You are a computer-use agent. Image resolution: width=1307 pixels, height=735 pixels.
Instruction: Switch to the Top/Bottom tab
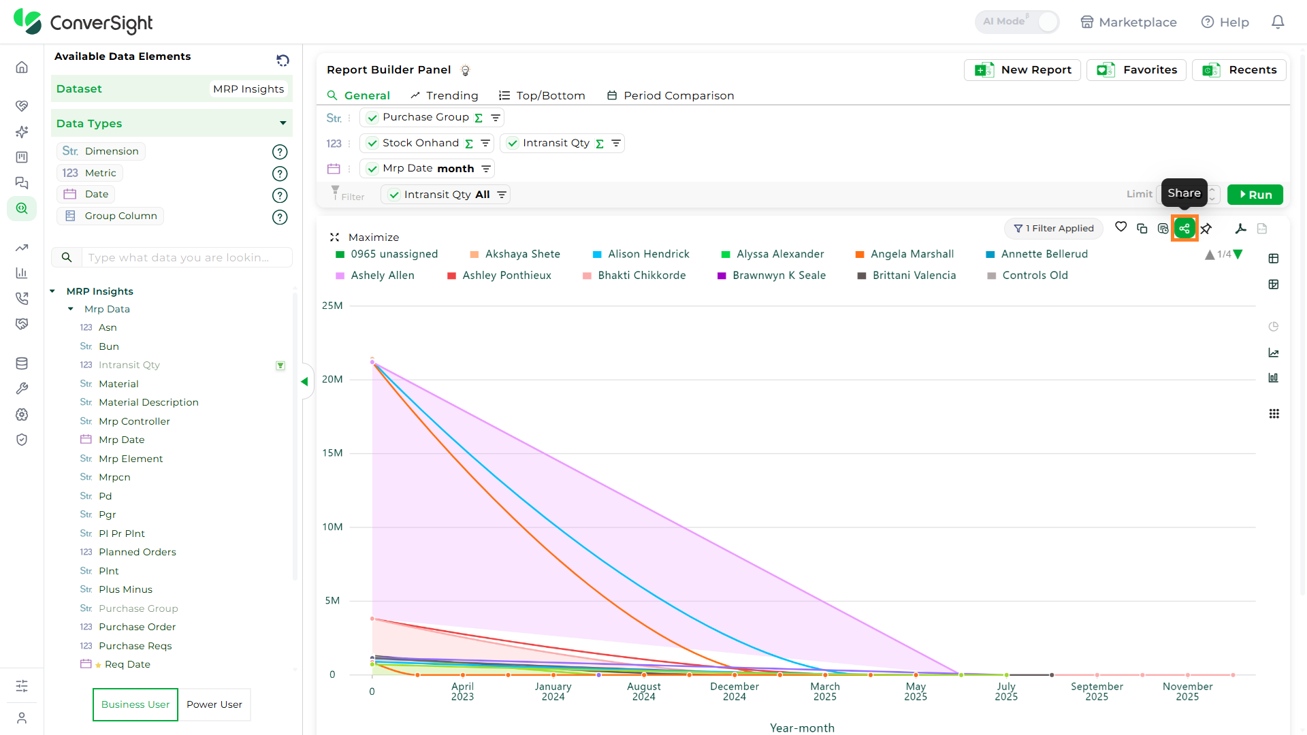pos(542,96)
